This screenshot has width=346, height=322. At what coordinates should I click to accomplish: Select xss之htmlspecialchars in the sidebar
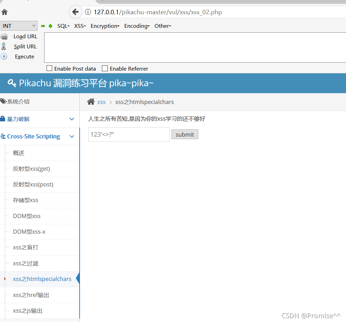tap(42, 279)
